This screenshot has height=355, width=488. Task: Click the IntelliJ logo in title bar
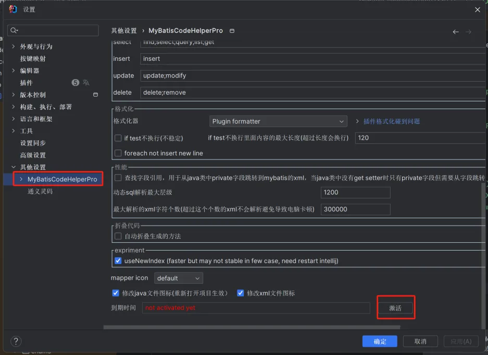coord(13,9)
